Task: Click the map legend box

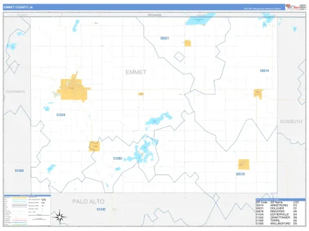Action: [x=27, y=210]
